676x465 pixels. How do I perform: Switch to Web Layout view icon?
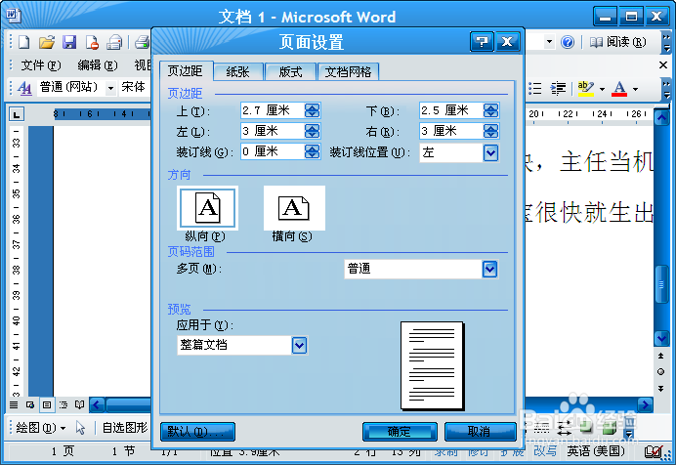(x=30, y=404)
